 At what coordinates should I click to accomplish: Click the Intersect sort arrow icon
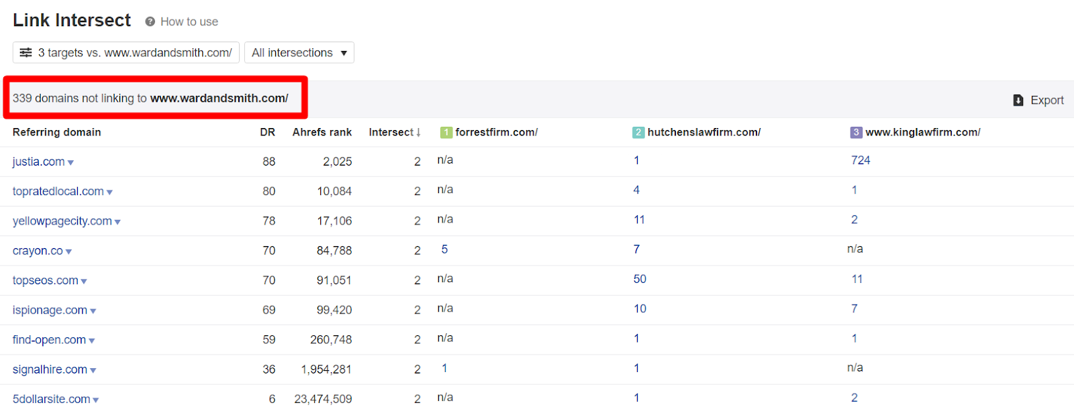(x=418, y=133)
